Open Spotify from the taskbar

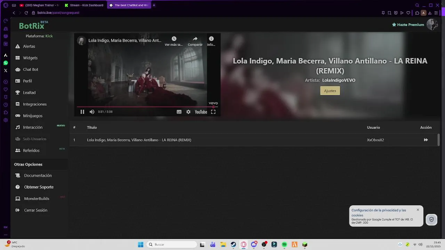coord(284,244)
